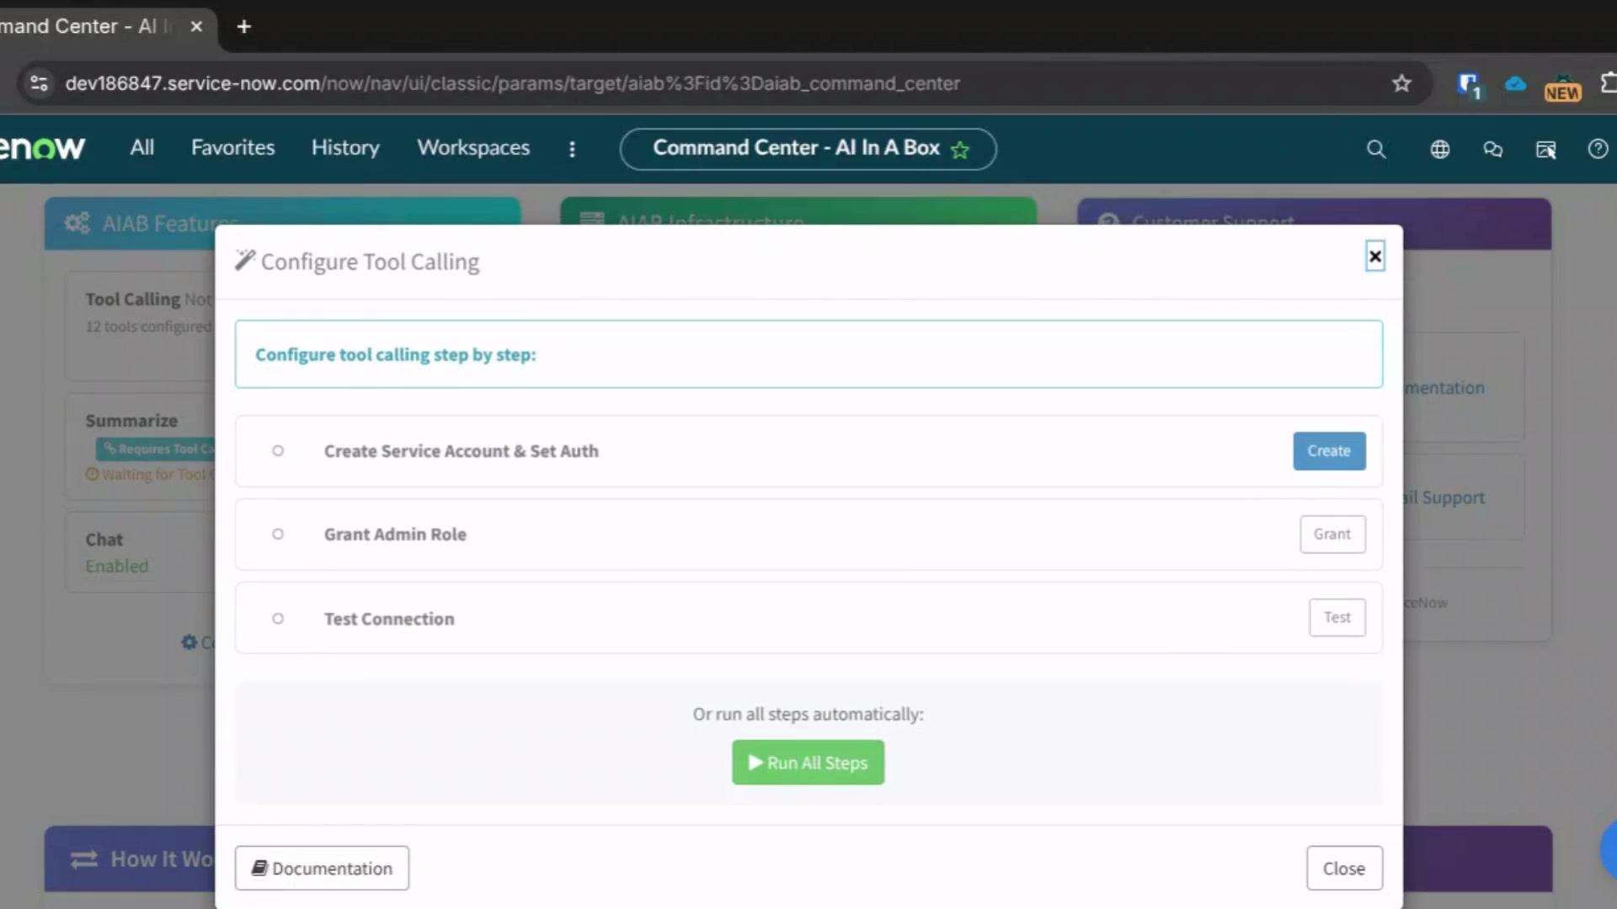
Task: Click the Grant button for Admin Role
Action: 1332,534
